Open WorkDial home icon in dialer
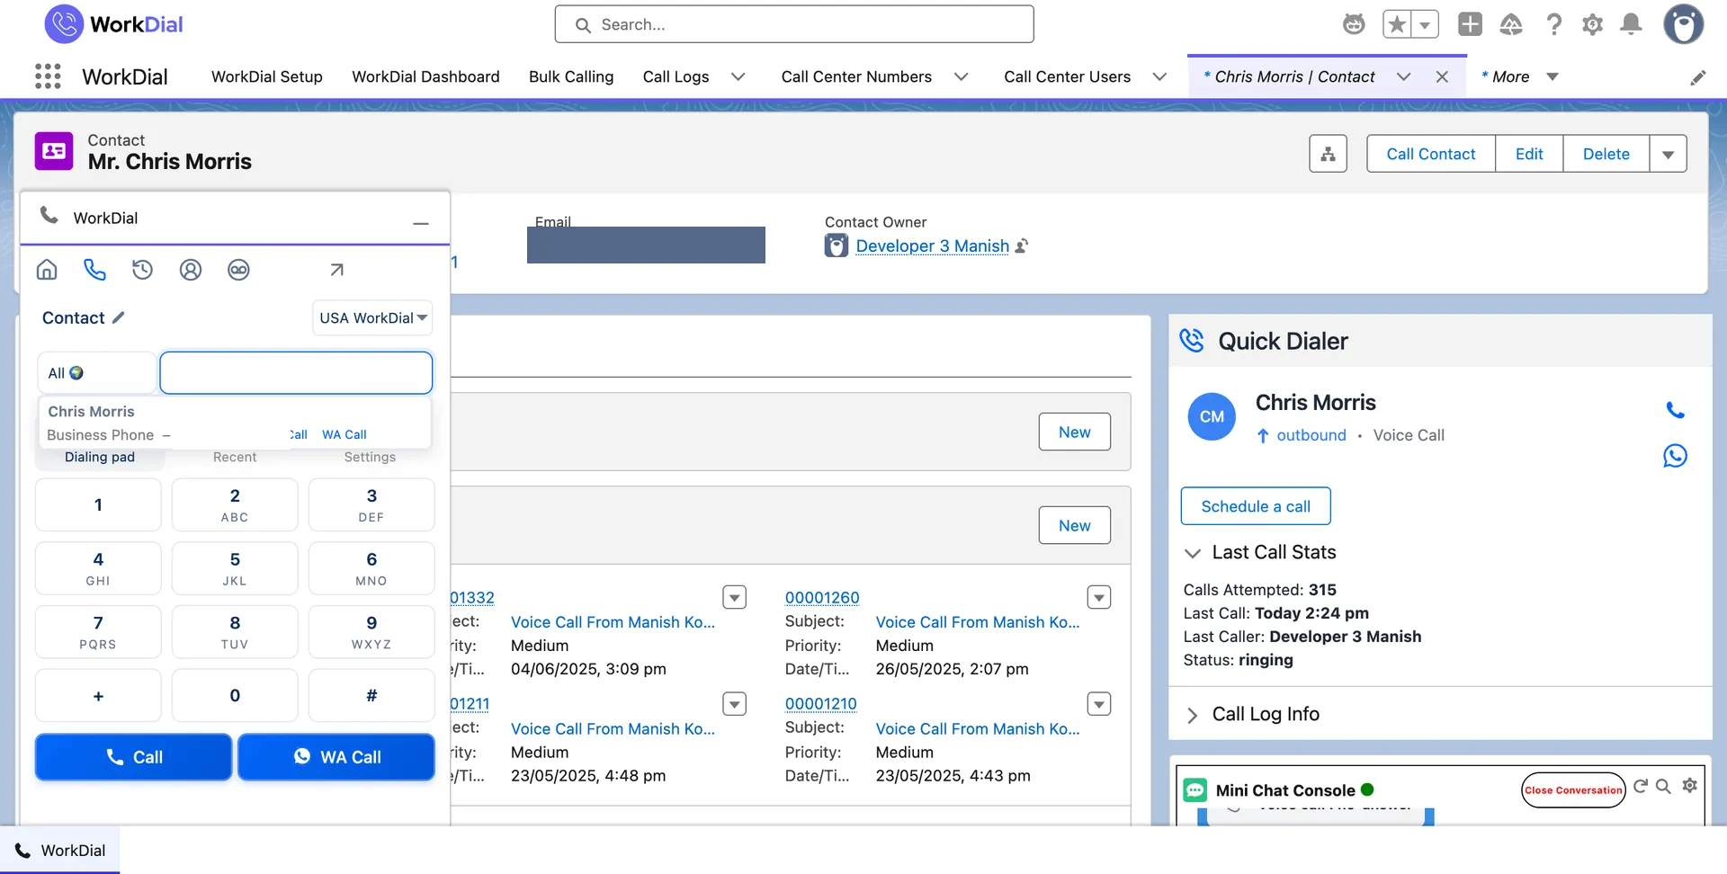The height and width of the screenshot is (874, 1727). tap(47, 270)
